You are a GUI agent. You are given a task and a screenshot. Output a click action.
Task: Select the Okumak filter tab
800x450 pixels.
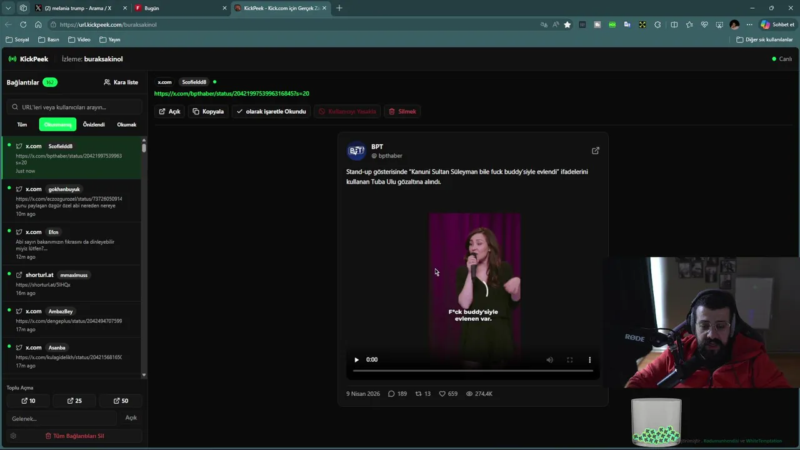(127, 124)
